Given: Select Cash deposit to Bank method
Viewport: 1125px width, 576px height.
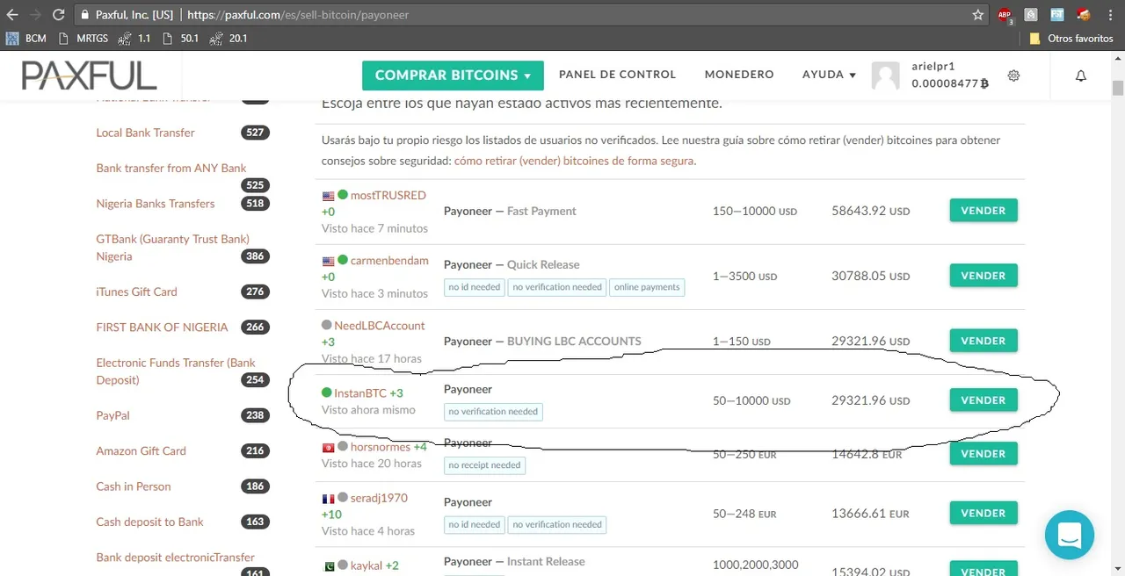Looking at the screenshot, I should [x=149, y=522].
